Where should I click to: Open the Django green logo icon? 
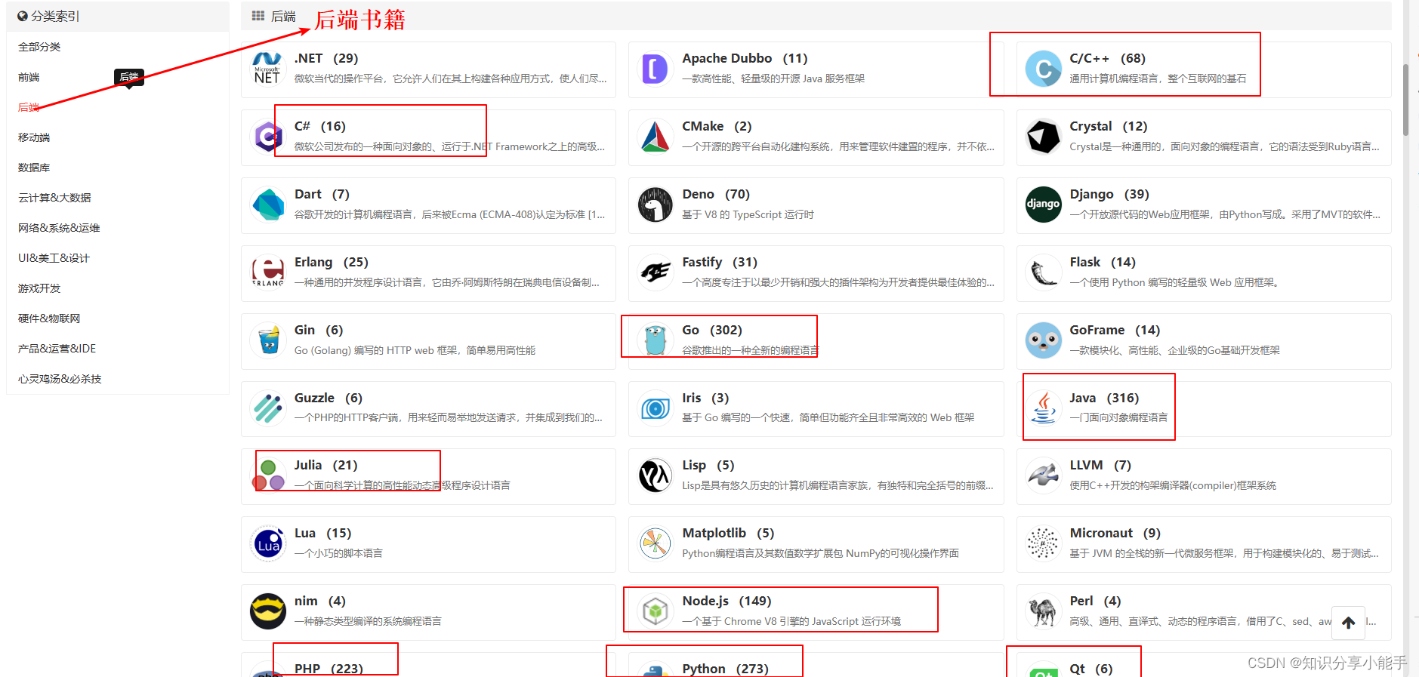(x=1043, y=205)
